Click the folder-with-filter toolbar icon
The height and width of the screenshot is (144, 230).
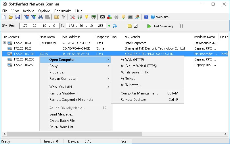(56, 17)
